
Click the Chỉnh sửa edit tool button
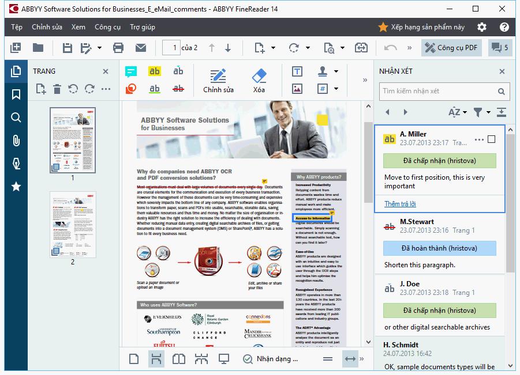coord(218,81)
